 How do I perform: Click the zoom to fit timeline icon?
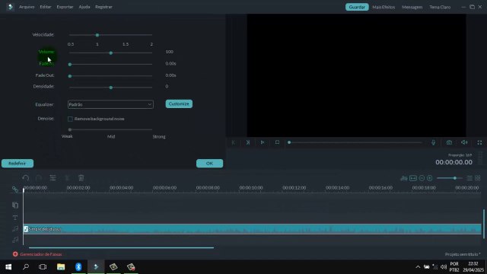(413, 178)
